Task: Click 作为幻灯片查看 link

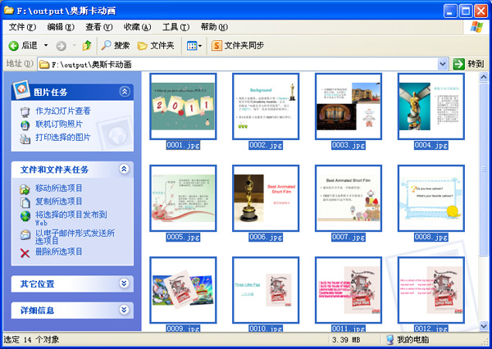Action: (63, 111)
